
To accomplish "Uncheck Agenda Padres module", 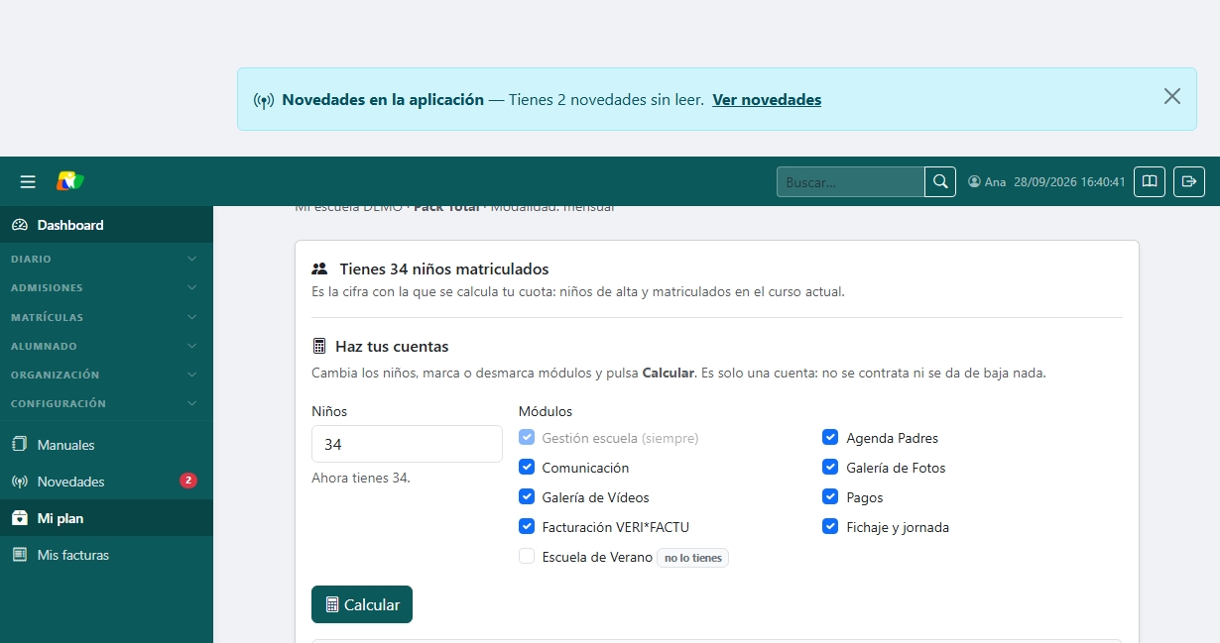I will pos(830,437).
